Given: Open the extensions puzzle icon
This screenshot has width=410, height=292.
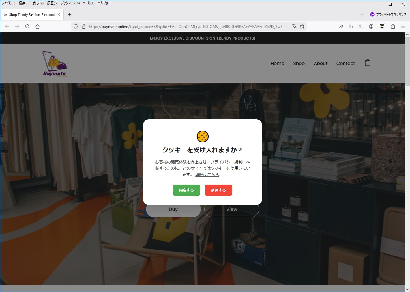Looking at the screenshot, I should 393,26.
